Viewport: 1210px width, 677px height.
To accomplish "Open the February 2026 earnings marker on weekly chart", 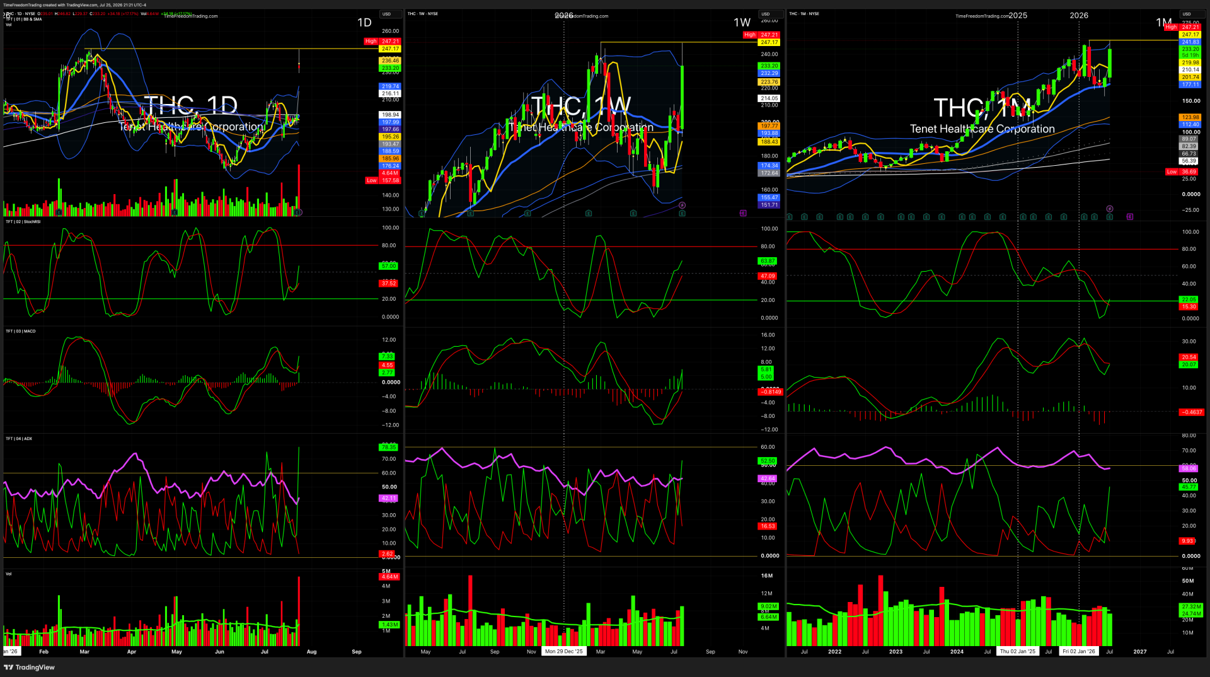I will coord(588,213).
